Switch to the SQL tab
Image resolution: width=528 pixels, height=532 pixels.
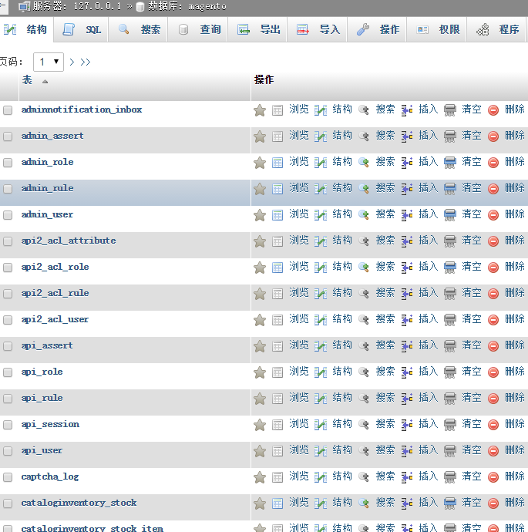(x=83, y=29)
